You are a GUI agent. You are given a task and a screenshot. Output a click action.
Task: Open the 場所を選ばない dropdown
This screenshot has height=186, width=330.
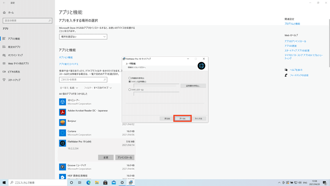tap(83, 36)
